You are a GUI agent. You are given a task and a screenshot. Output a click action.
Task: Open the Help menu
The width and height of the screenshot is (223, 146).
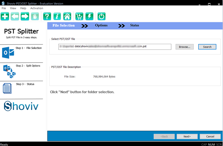[23, 8]
